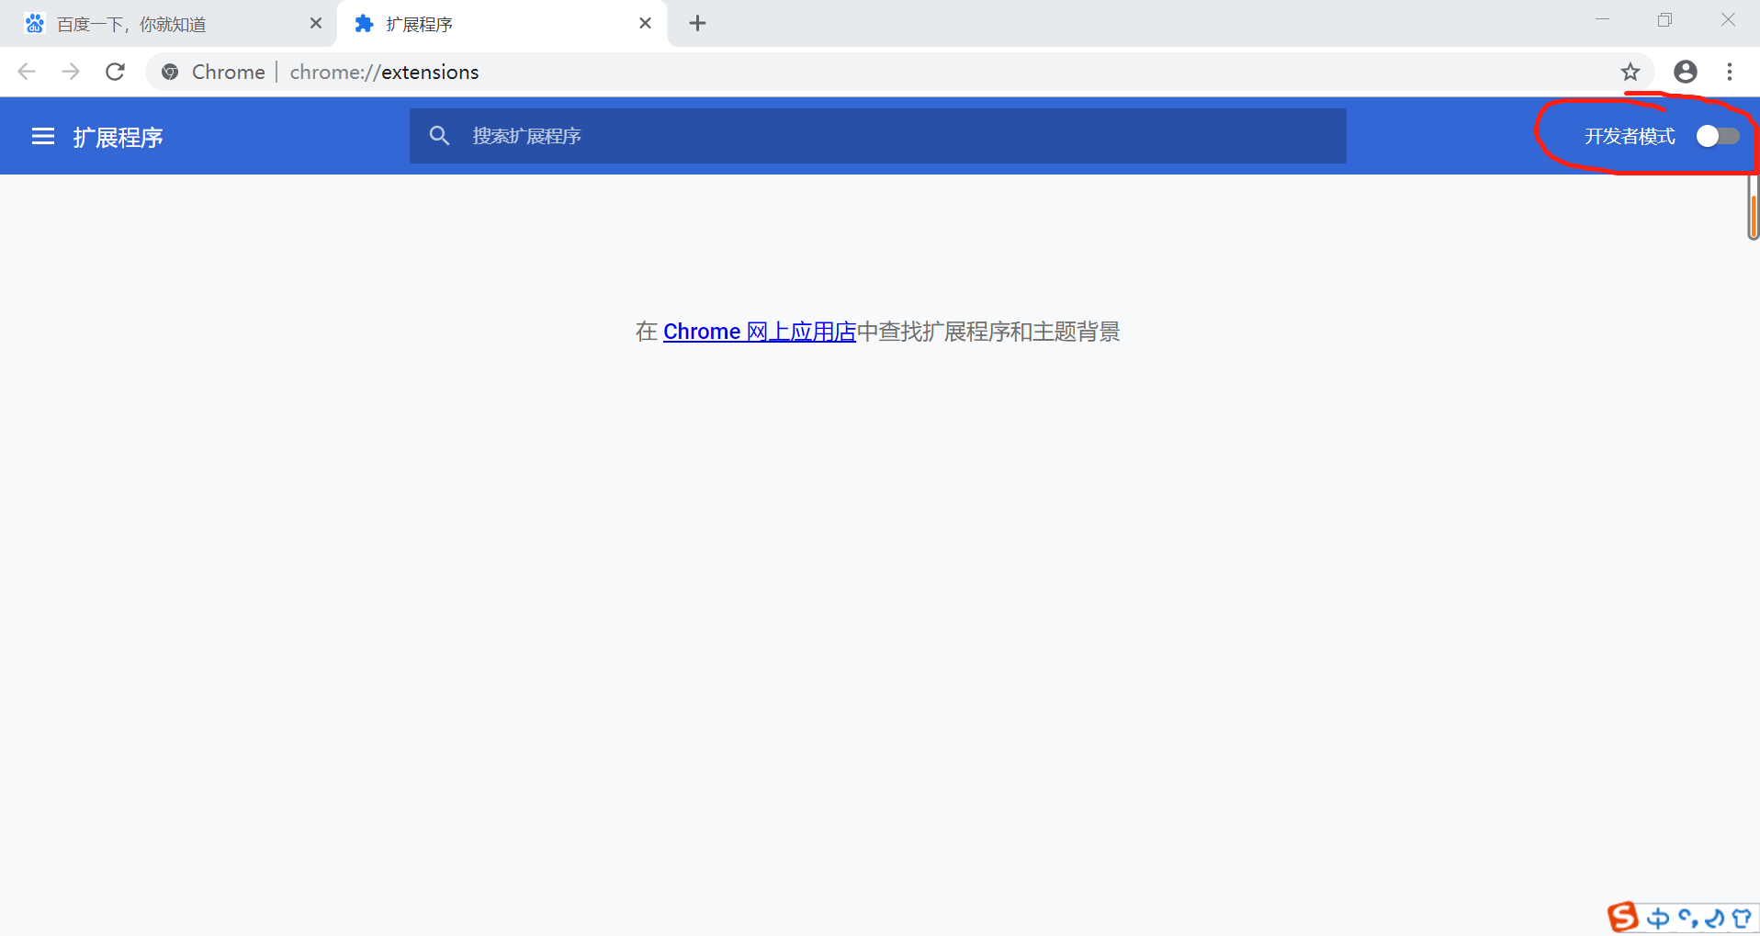Switch to the 百度一下 tab
The height and width of the screenshot is (936, 1760).
click(x=147, y=24)
